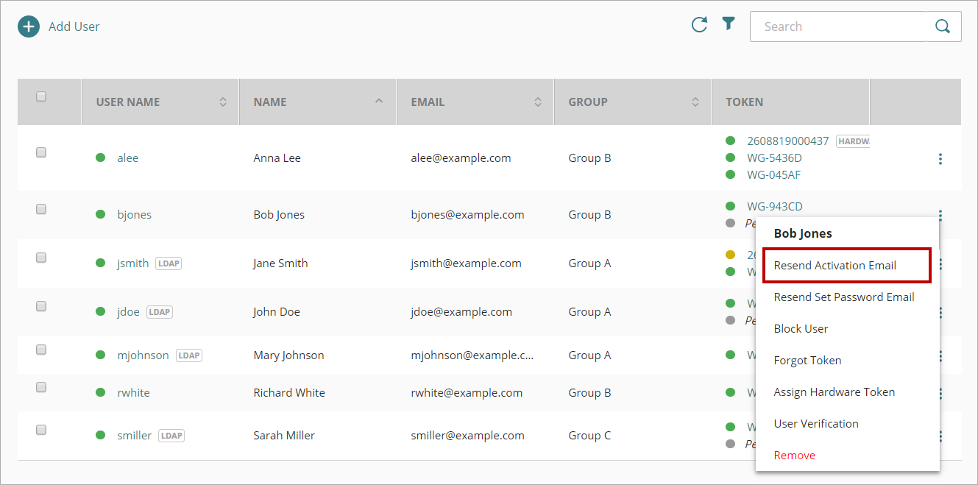Screen dimensions: 978x485
Task: Select Block User in context menu
Action: point(801,329)
